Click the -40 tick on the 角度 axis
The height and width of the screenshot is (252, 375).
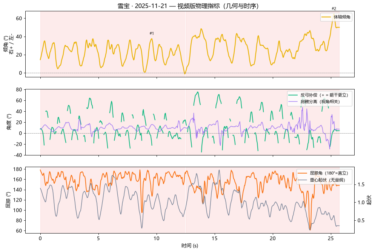[18, 155]
